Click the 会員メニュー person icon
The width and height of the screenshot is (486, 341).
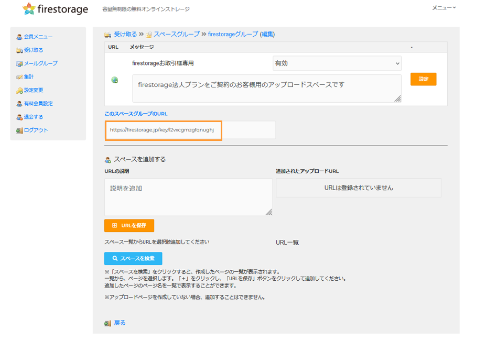pyautogui.click(x=19, y=37)
